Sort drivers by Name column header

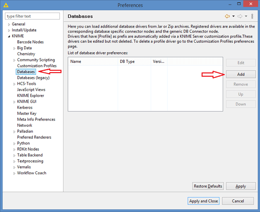pos(93,61)
